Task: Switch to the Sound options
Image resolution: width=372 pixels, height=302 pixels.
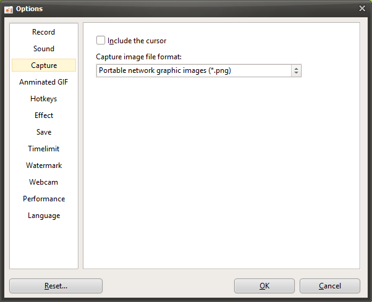Action: [44, 49]
